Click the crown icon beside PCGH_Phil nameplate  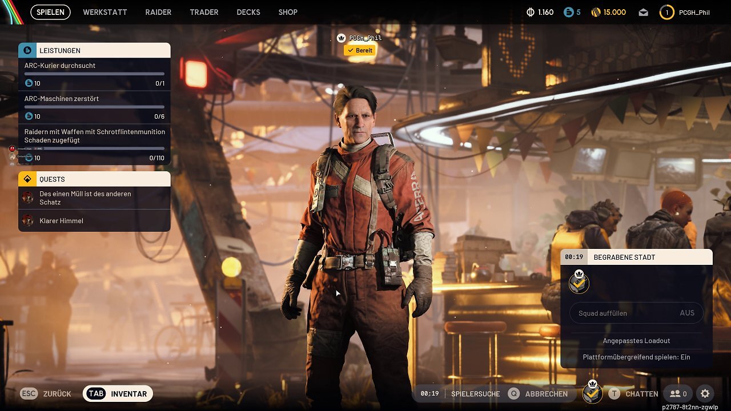(x=342, y=38)
